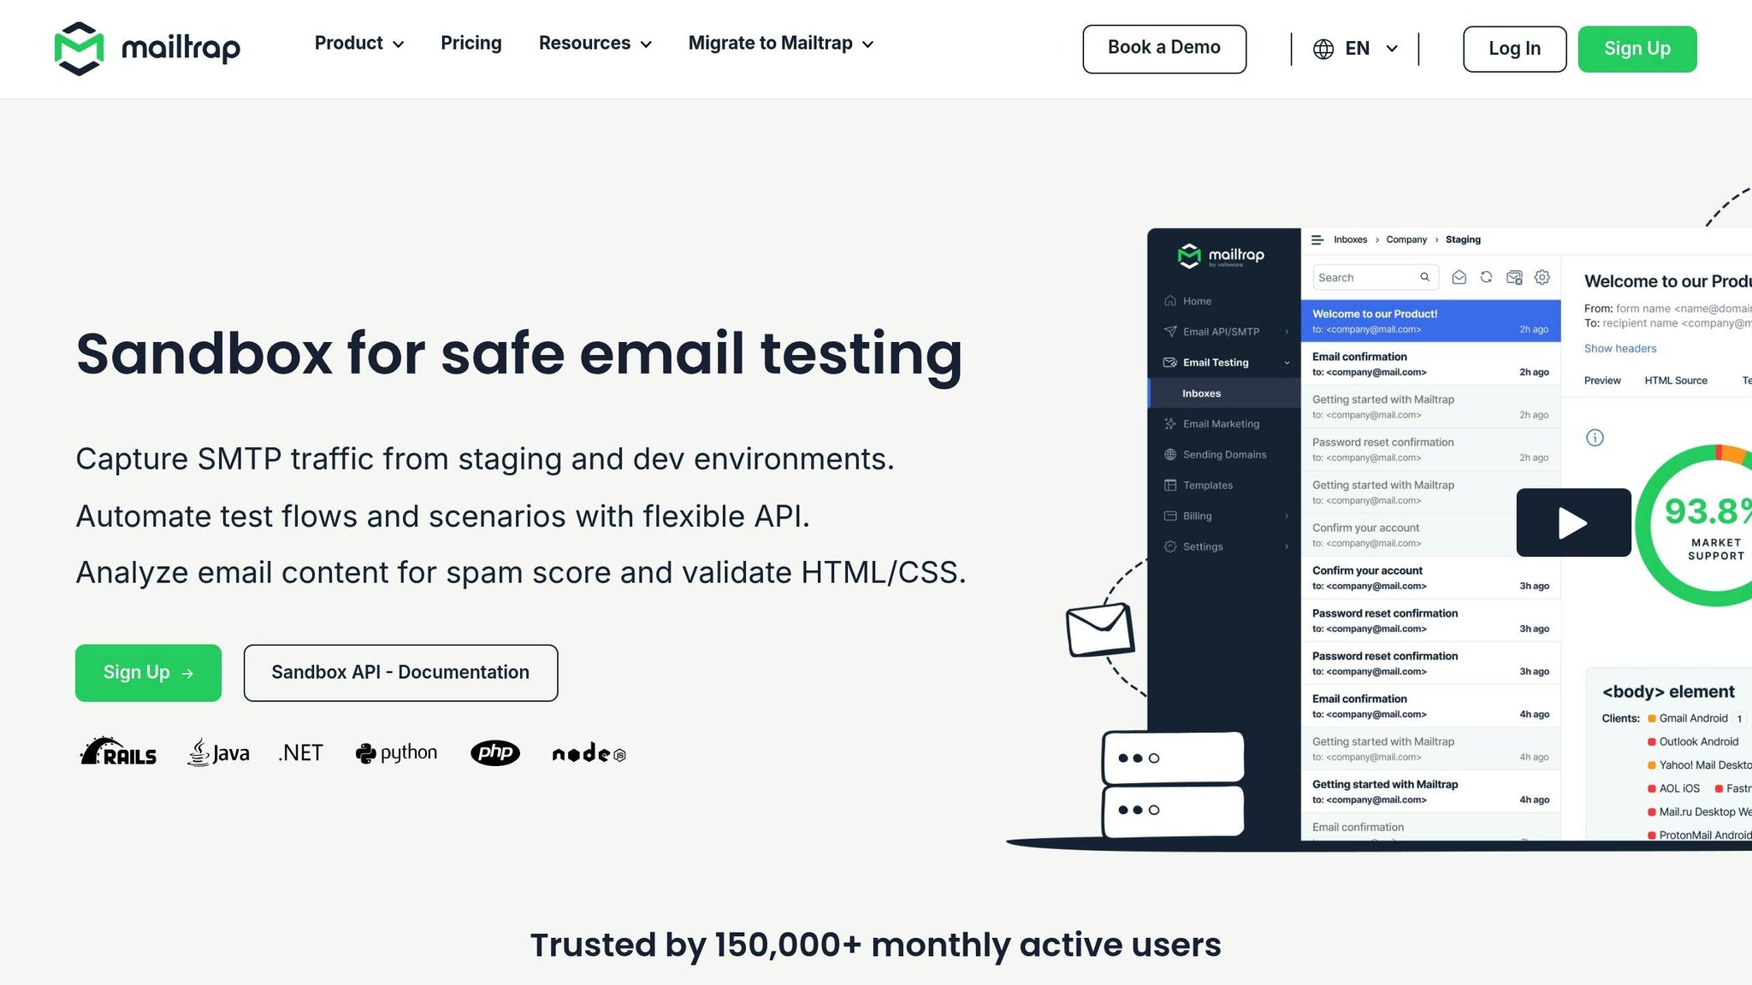Viewport: 1752px width, 985px height.
Task: Click the magnifier search icon
Action: click(x=1425, y=277)
